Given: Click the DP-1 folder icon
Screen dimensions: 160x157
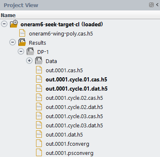Looking at the screenshot, I should tap(31, 51).
